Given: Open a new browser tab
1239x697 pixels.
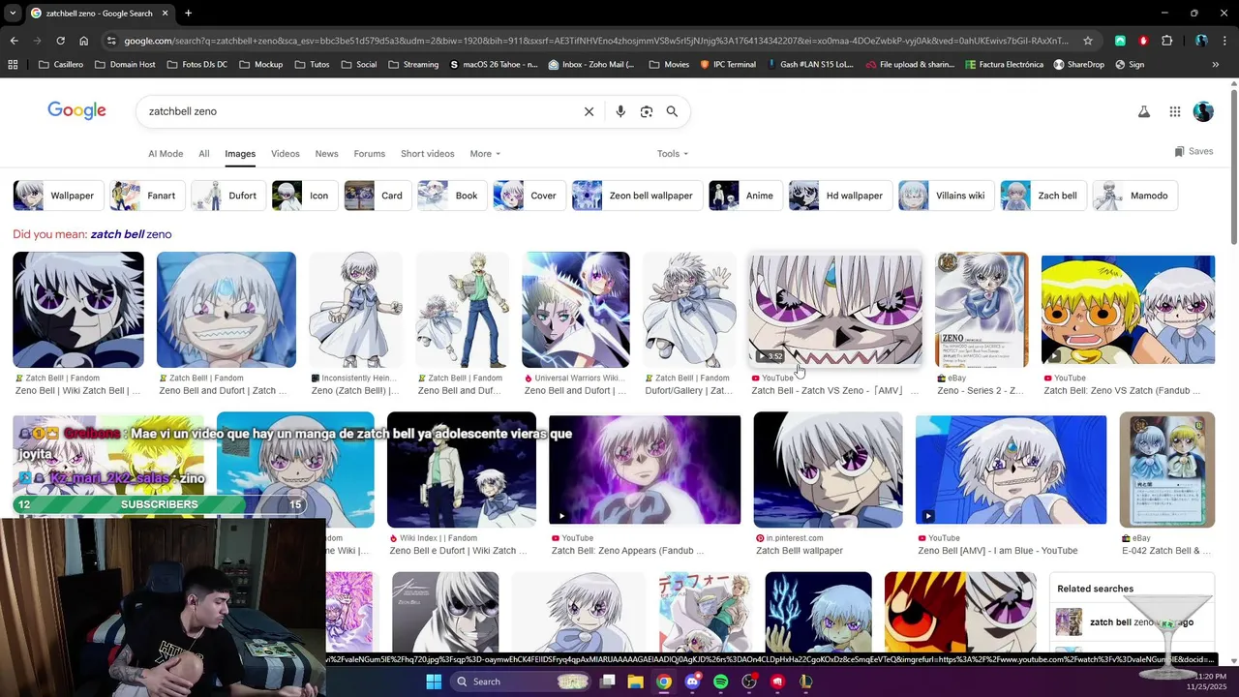Looking at the screenshot, I should tap(188, 14).
